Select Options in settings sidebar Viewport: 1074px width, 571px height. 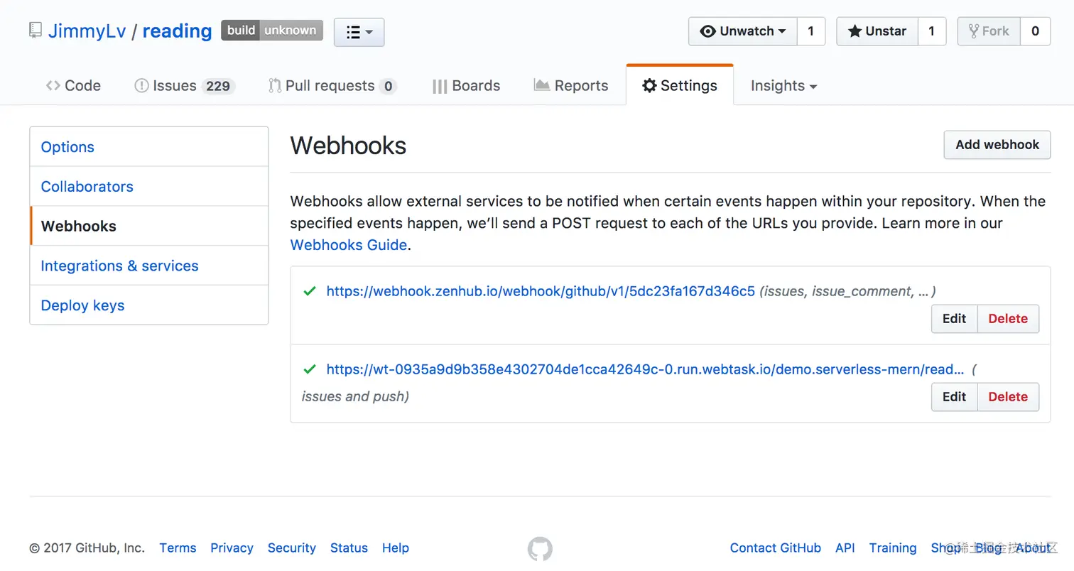[149, 147]
